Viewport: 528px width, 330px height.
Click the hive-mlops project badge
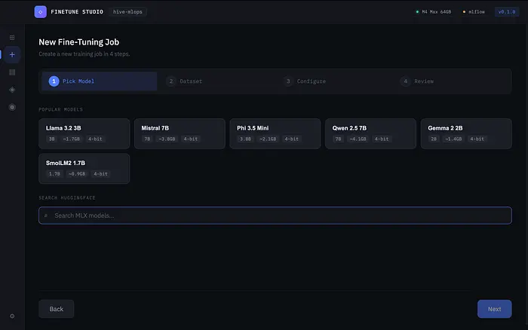coord(127,12)
